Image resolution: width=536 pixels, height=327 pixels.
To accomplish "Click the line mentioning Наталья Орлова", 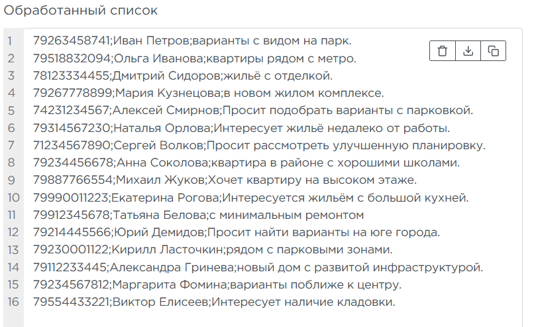I will [241, 128].
